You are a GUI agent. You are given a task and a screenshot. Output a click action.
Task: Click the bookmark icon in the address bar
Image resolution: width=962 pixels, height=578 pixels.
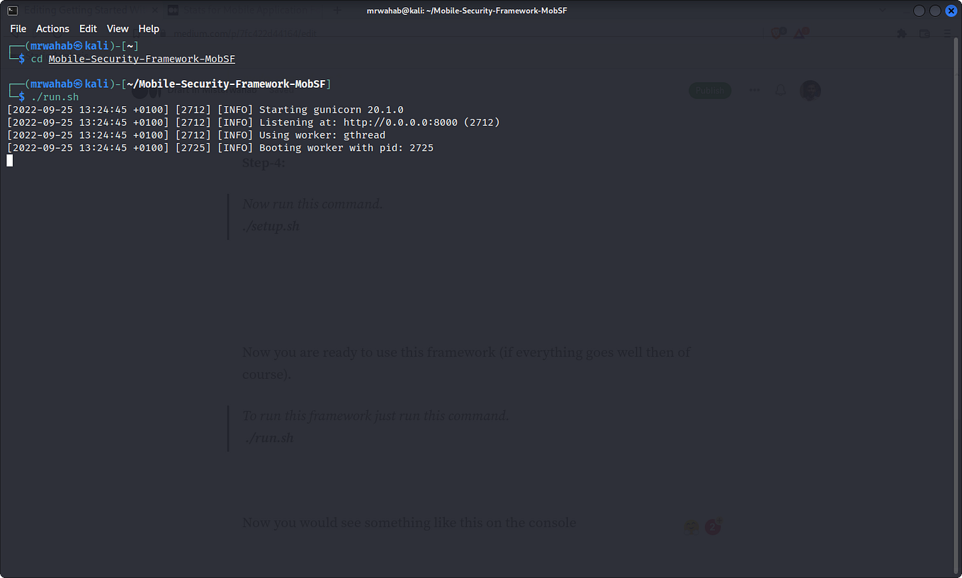pyautogui.click(x=135, y=33)
